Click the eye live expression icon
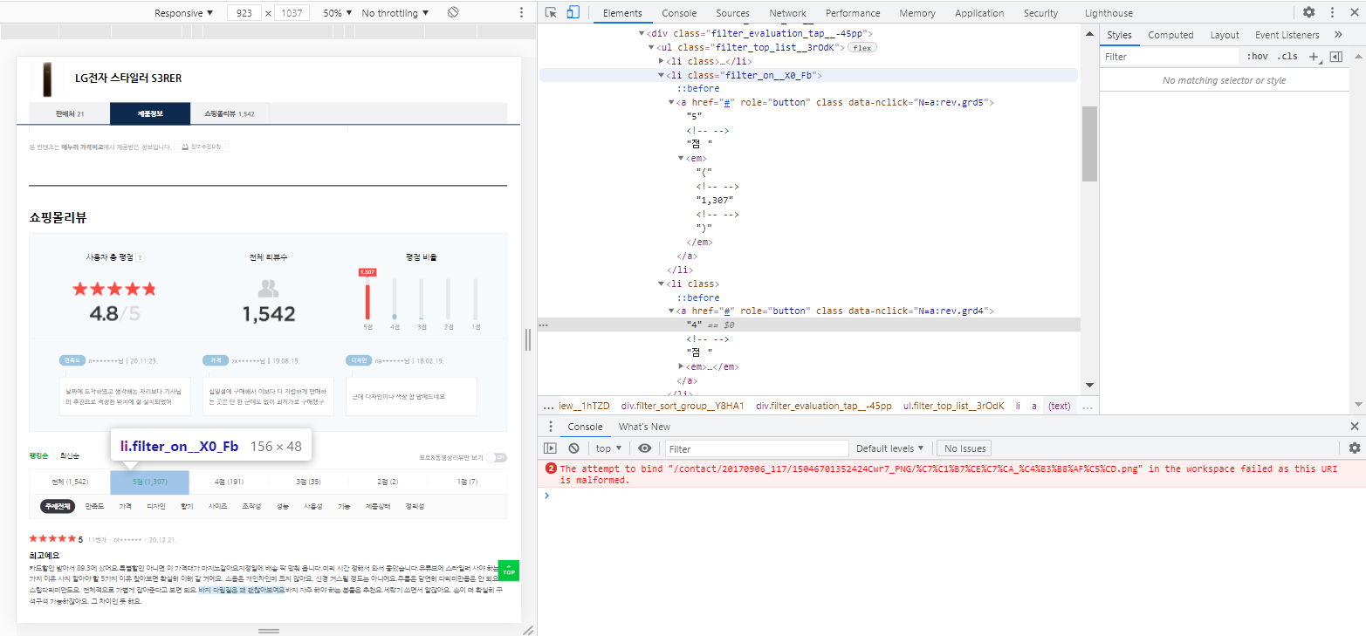The height and width of the screenshot is (636, 1366). click(644, 448)
